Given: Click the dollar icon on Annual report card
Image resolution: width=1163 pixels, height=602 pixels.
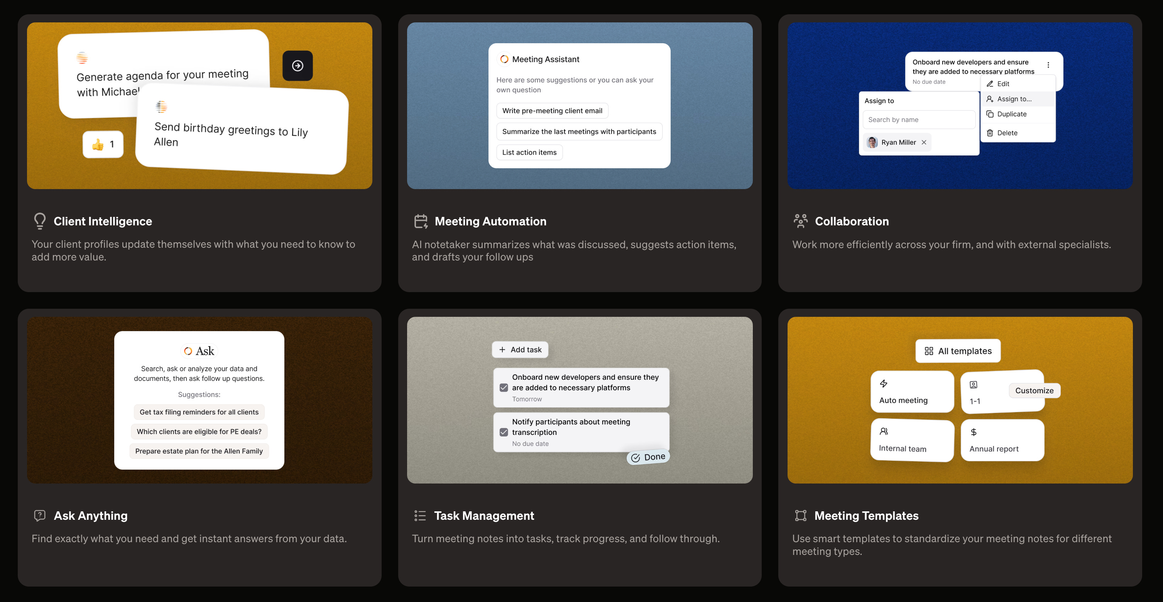Looking at the screenshot, I should tap(974, 432).
